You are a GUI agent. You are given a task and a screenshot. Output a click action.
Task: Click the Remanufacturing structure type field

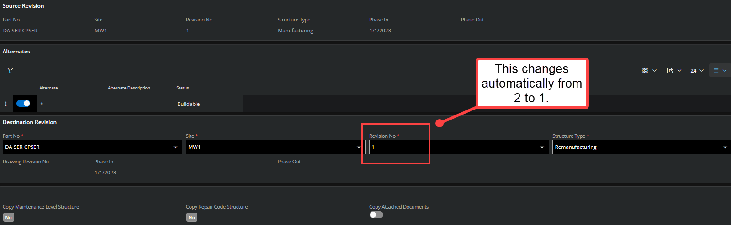pos(641,147)
